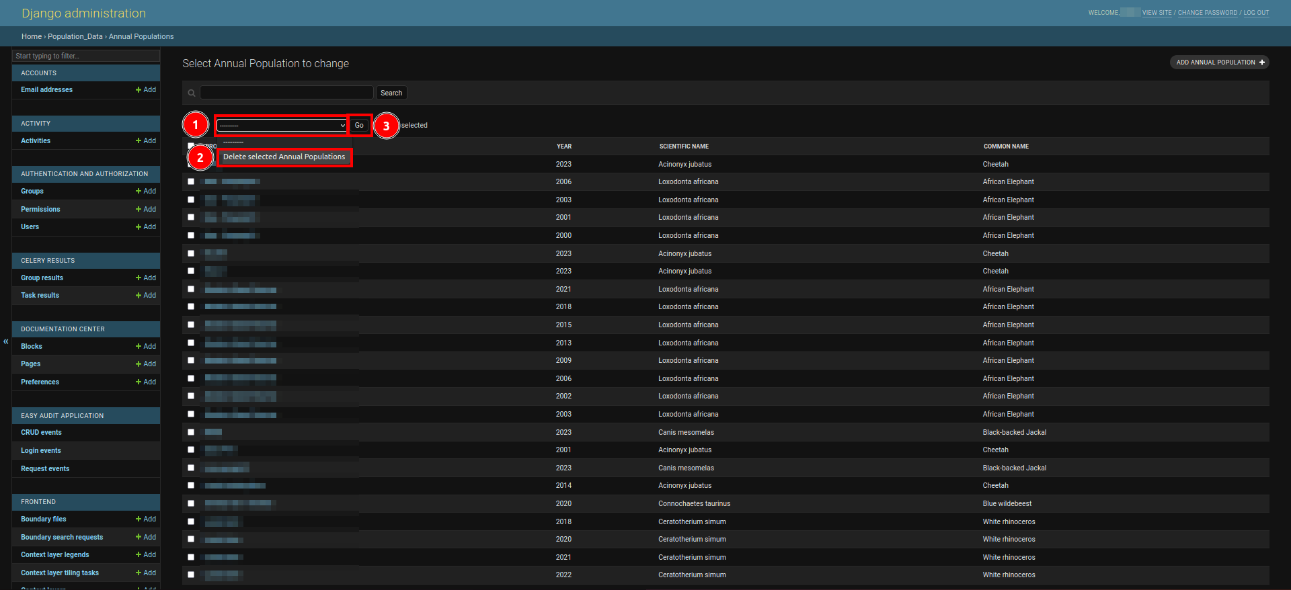
Task: Go to Home in the breadcrumb
Action: 32,36
